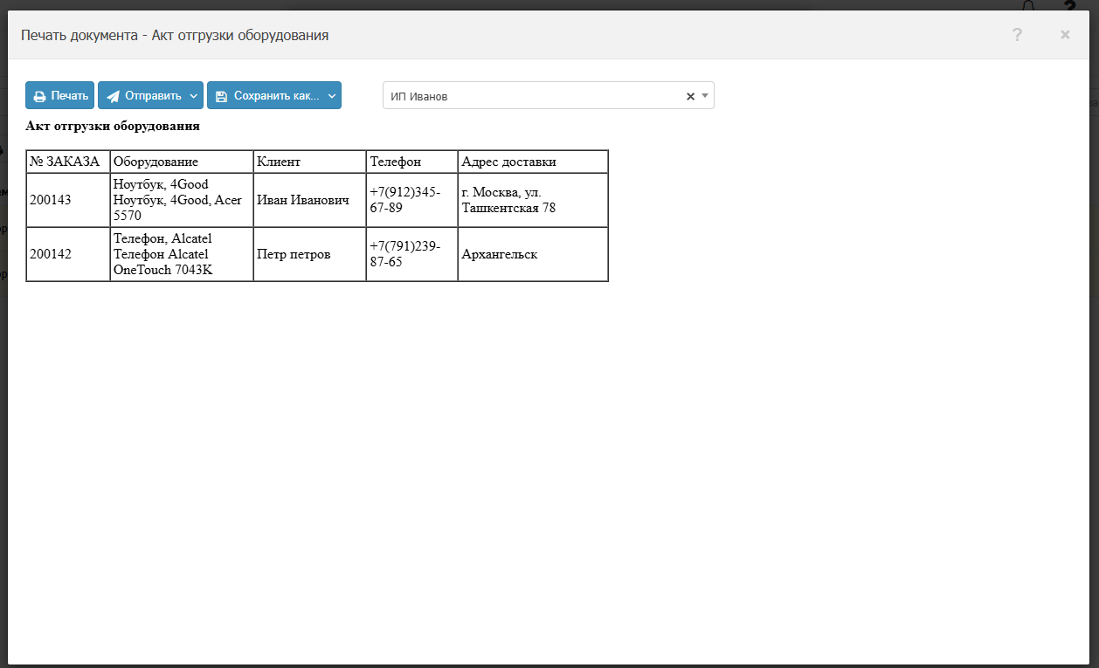
Task: Click the Сохранить как floppy disk button
Action: pyautogui.click(x=266, y=96)
